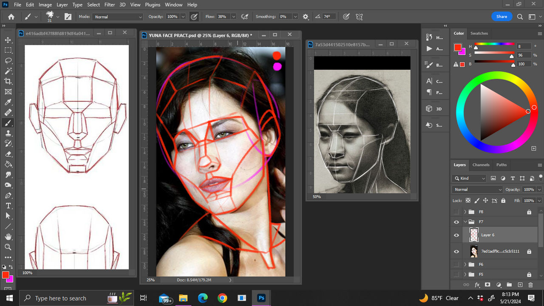Select the Zoom tool in toolbar
Screen dimensions: 544x306
tap(8, 247)
